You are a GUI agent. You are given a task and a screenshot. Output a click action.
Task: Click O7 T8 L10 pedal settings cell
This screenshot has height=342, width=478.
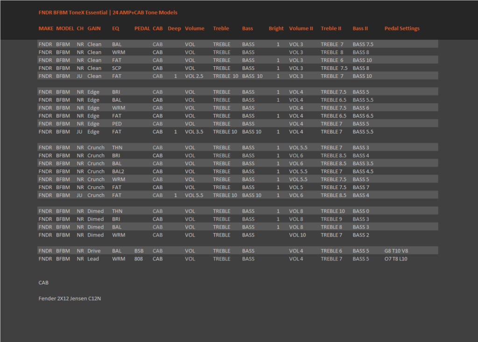click(396, 259)
